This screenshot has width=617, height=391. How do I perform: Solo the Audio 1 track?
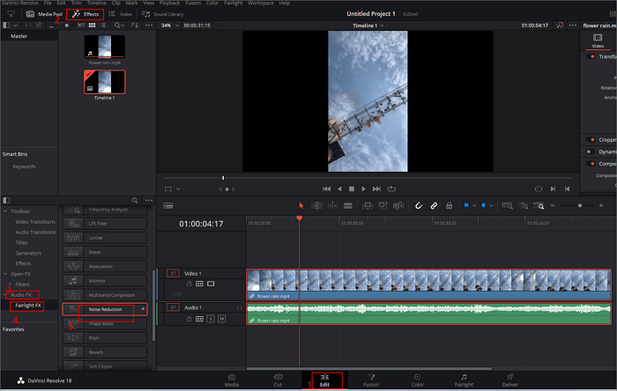point(211,319)
